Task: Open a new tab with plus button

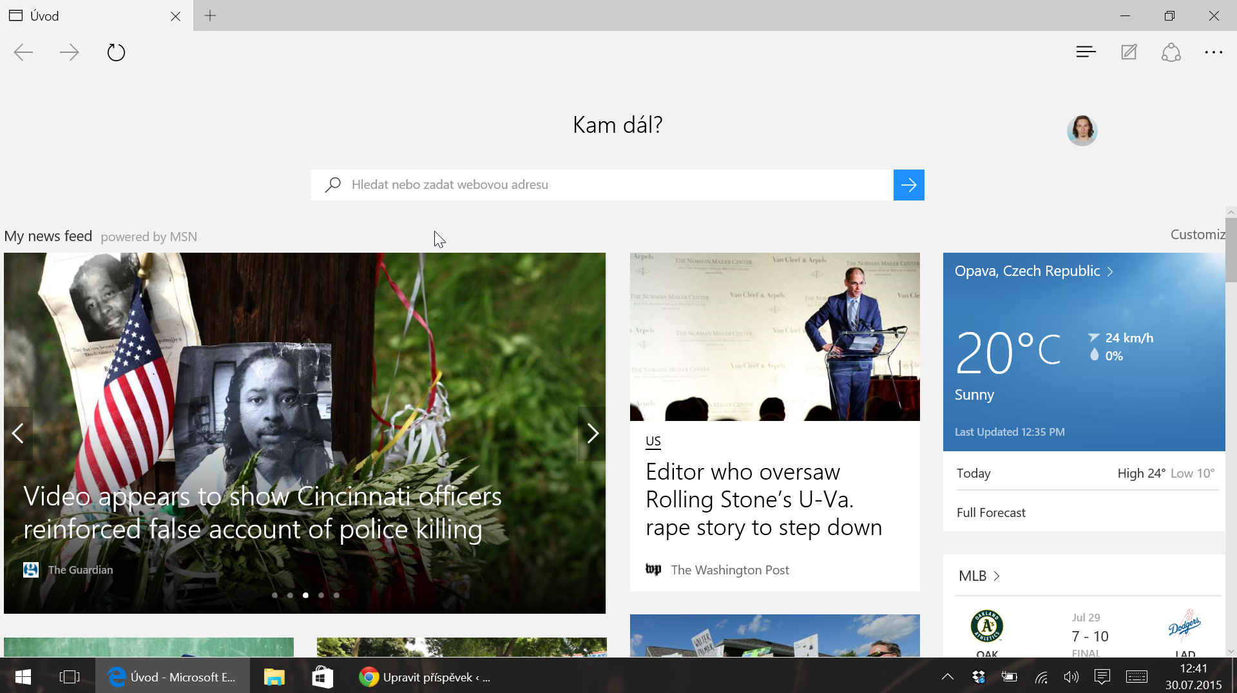Action: click(210, 16)
